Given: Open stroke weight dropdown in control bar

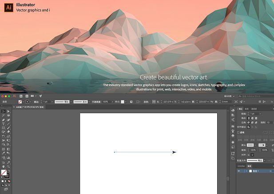Looking at the screenshot, I should click(x=52, y=102).
